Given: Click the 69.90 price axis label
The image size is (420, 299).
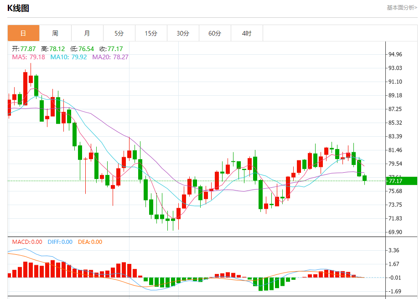Looking at the screenshot, I should pyautogui.click(x=395, y=232).
